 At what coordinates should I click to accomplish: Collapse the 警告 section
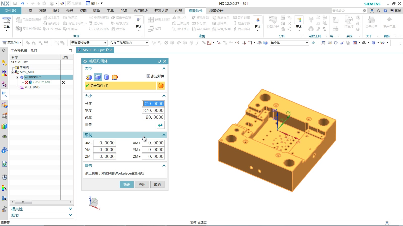tap(164, 165)
